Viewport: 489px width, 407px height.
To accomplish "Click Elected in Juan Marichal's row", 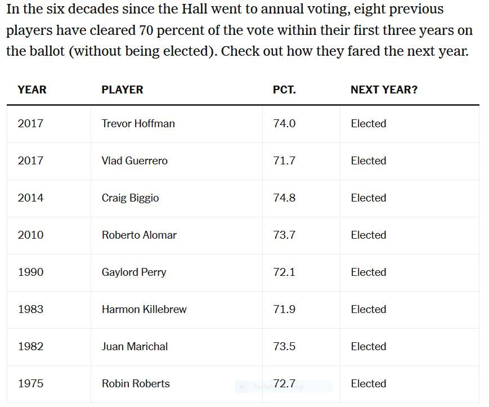I will (368, 346).
